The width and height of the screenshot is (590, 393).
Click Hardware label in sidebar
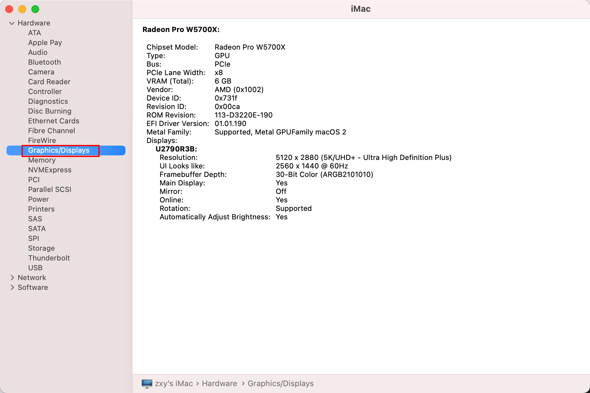34,23
